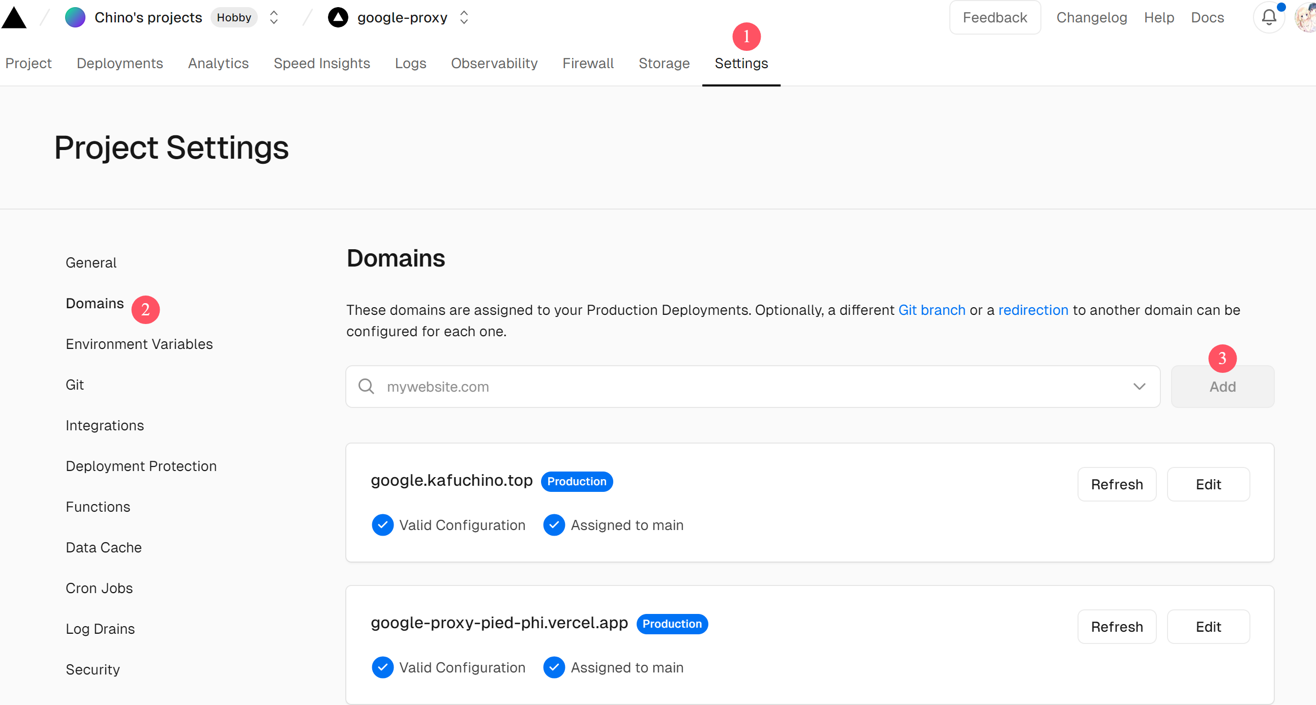Open Deployment Protection settings

(x=141, y=466)
